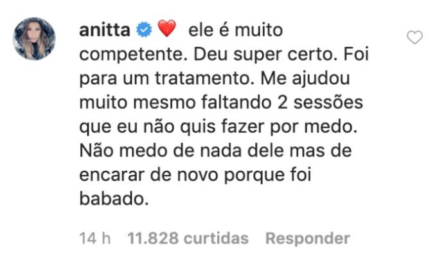Like the comment with the heart icon
The image size is (437, 264).
415,38
